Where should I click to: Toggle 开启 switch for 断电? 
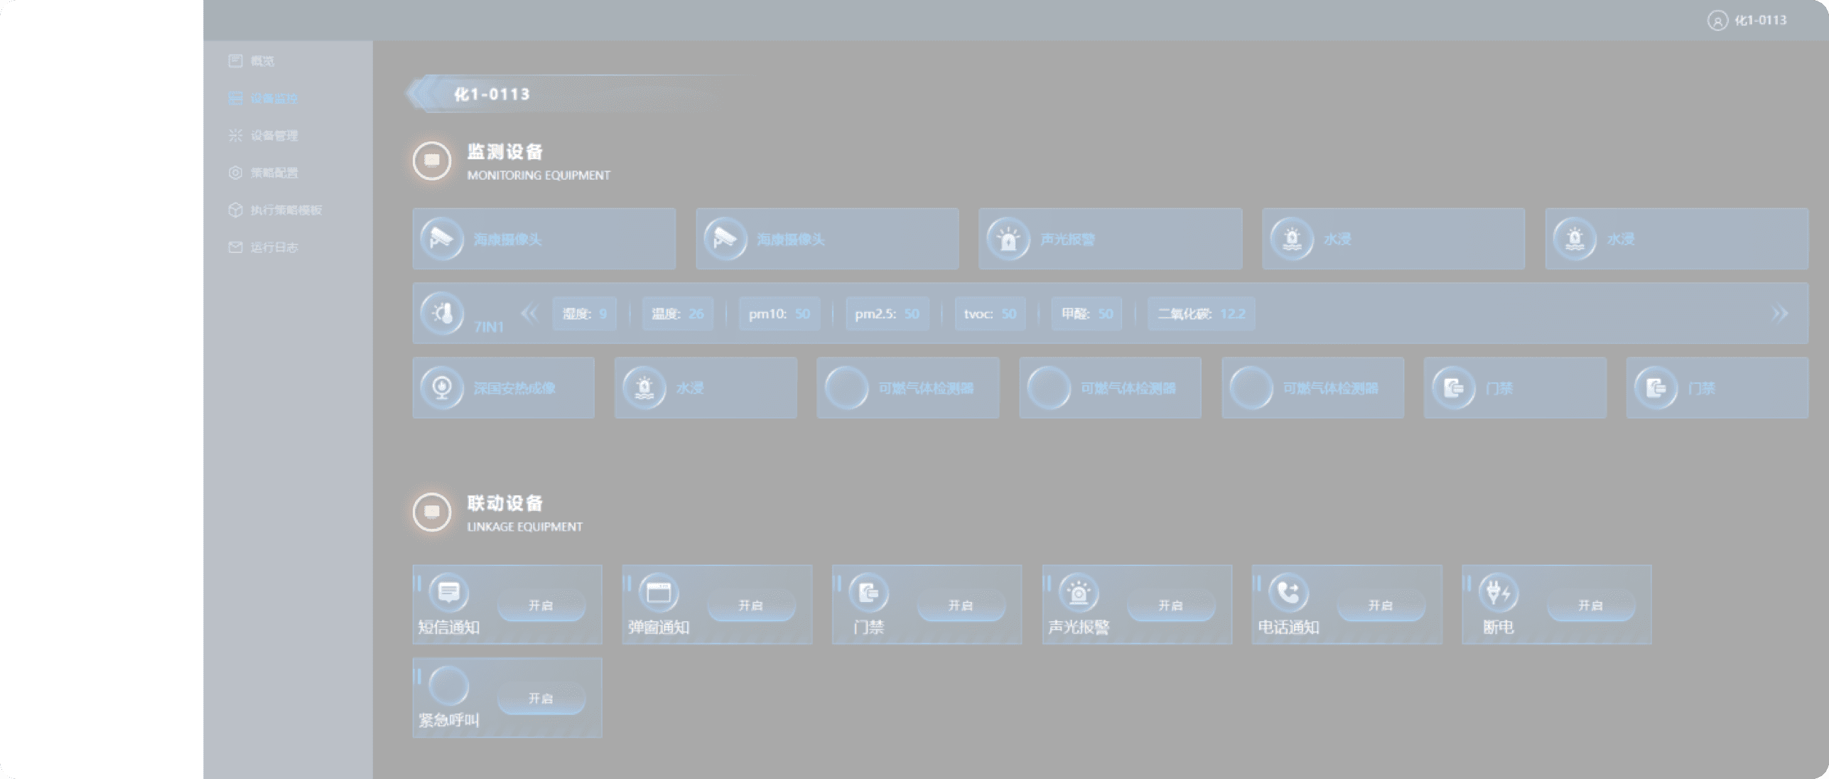click(x=1590, y=605)
